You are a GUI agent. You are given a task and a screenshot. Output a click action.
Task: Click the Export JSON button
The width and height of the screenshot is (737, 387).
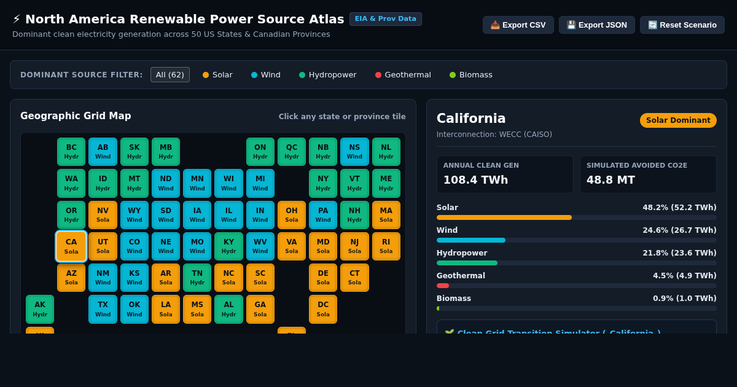596,25
